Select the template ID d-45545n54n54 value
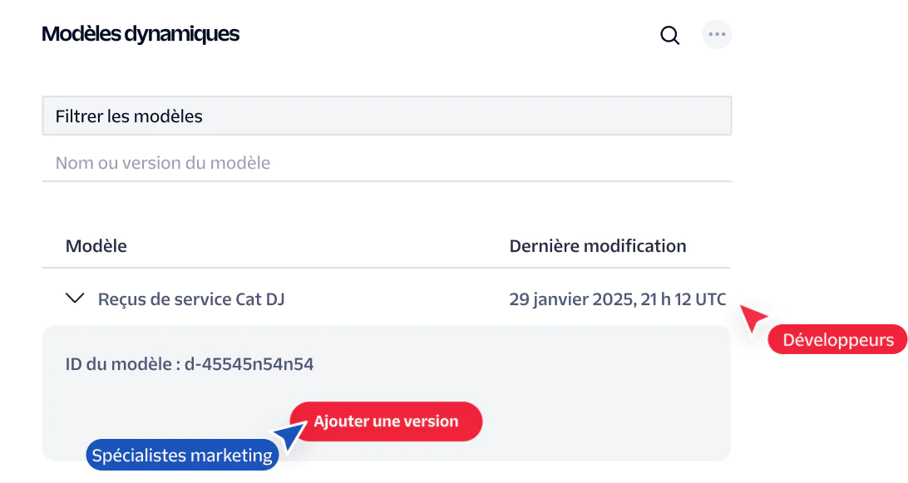This screenshot has width=908, height=483. click(249, 364)
